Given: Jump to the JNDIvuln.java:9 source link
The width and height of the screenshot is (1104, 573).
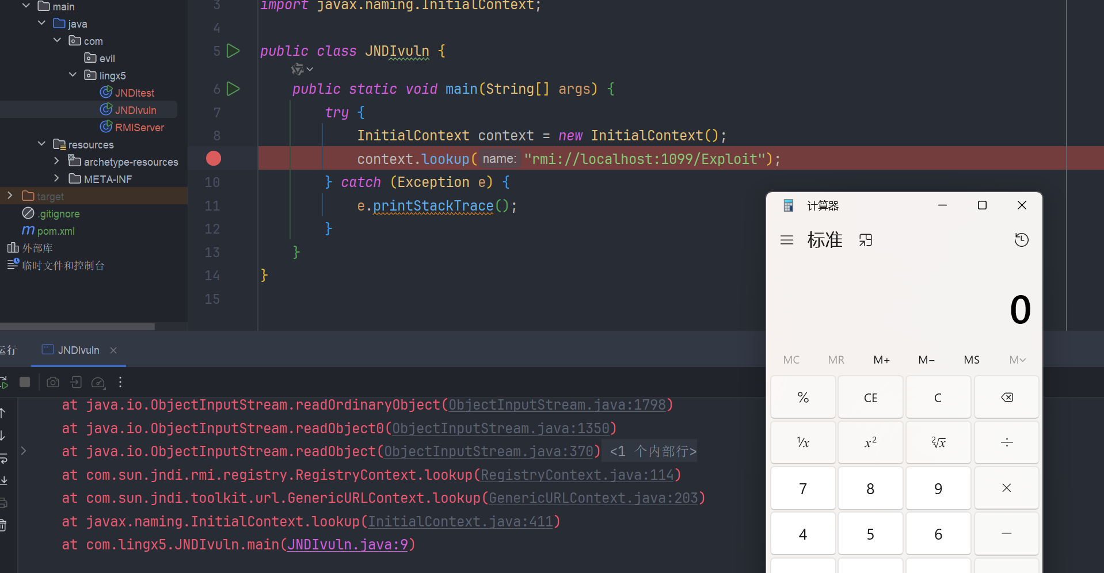Looking at the screenshot, I should [348, 545].
